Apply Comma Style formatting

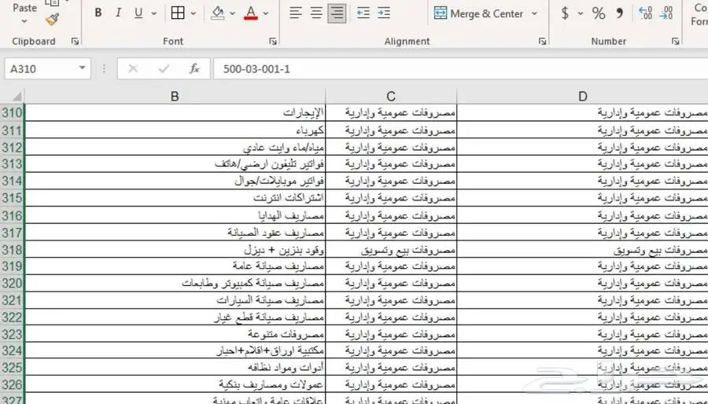click(x=620, y=13)
